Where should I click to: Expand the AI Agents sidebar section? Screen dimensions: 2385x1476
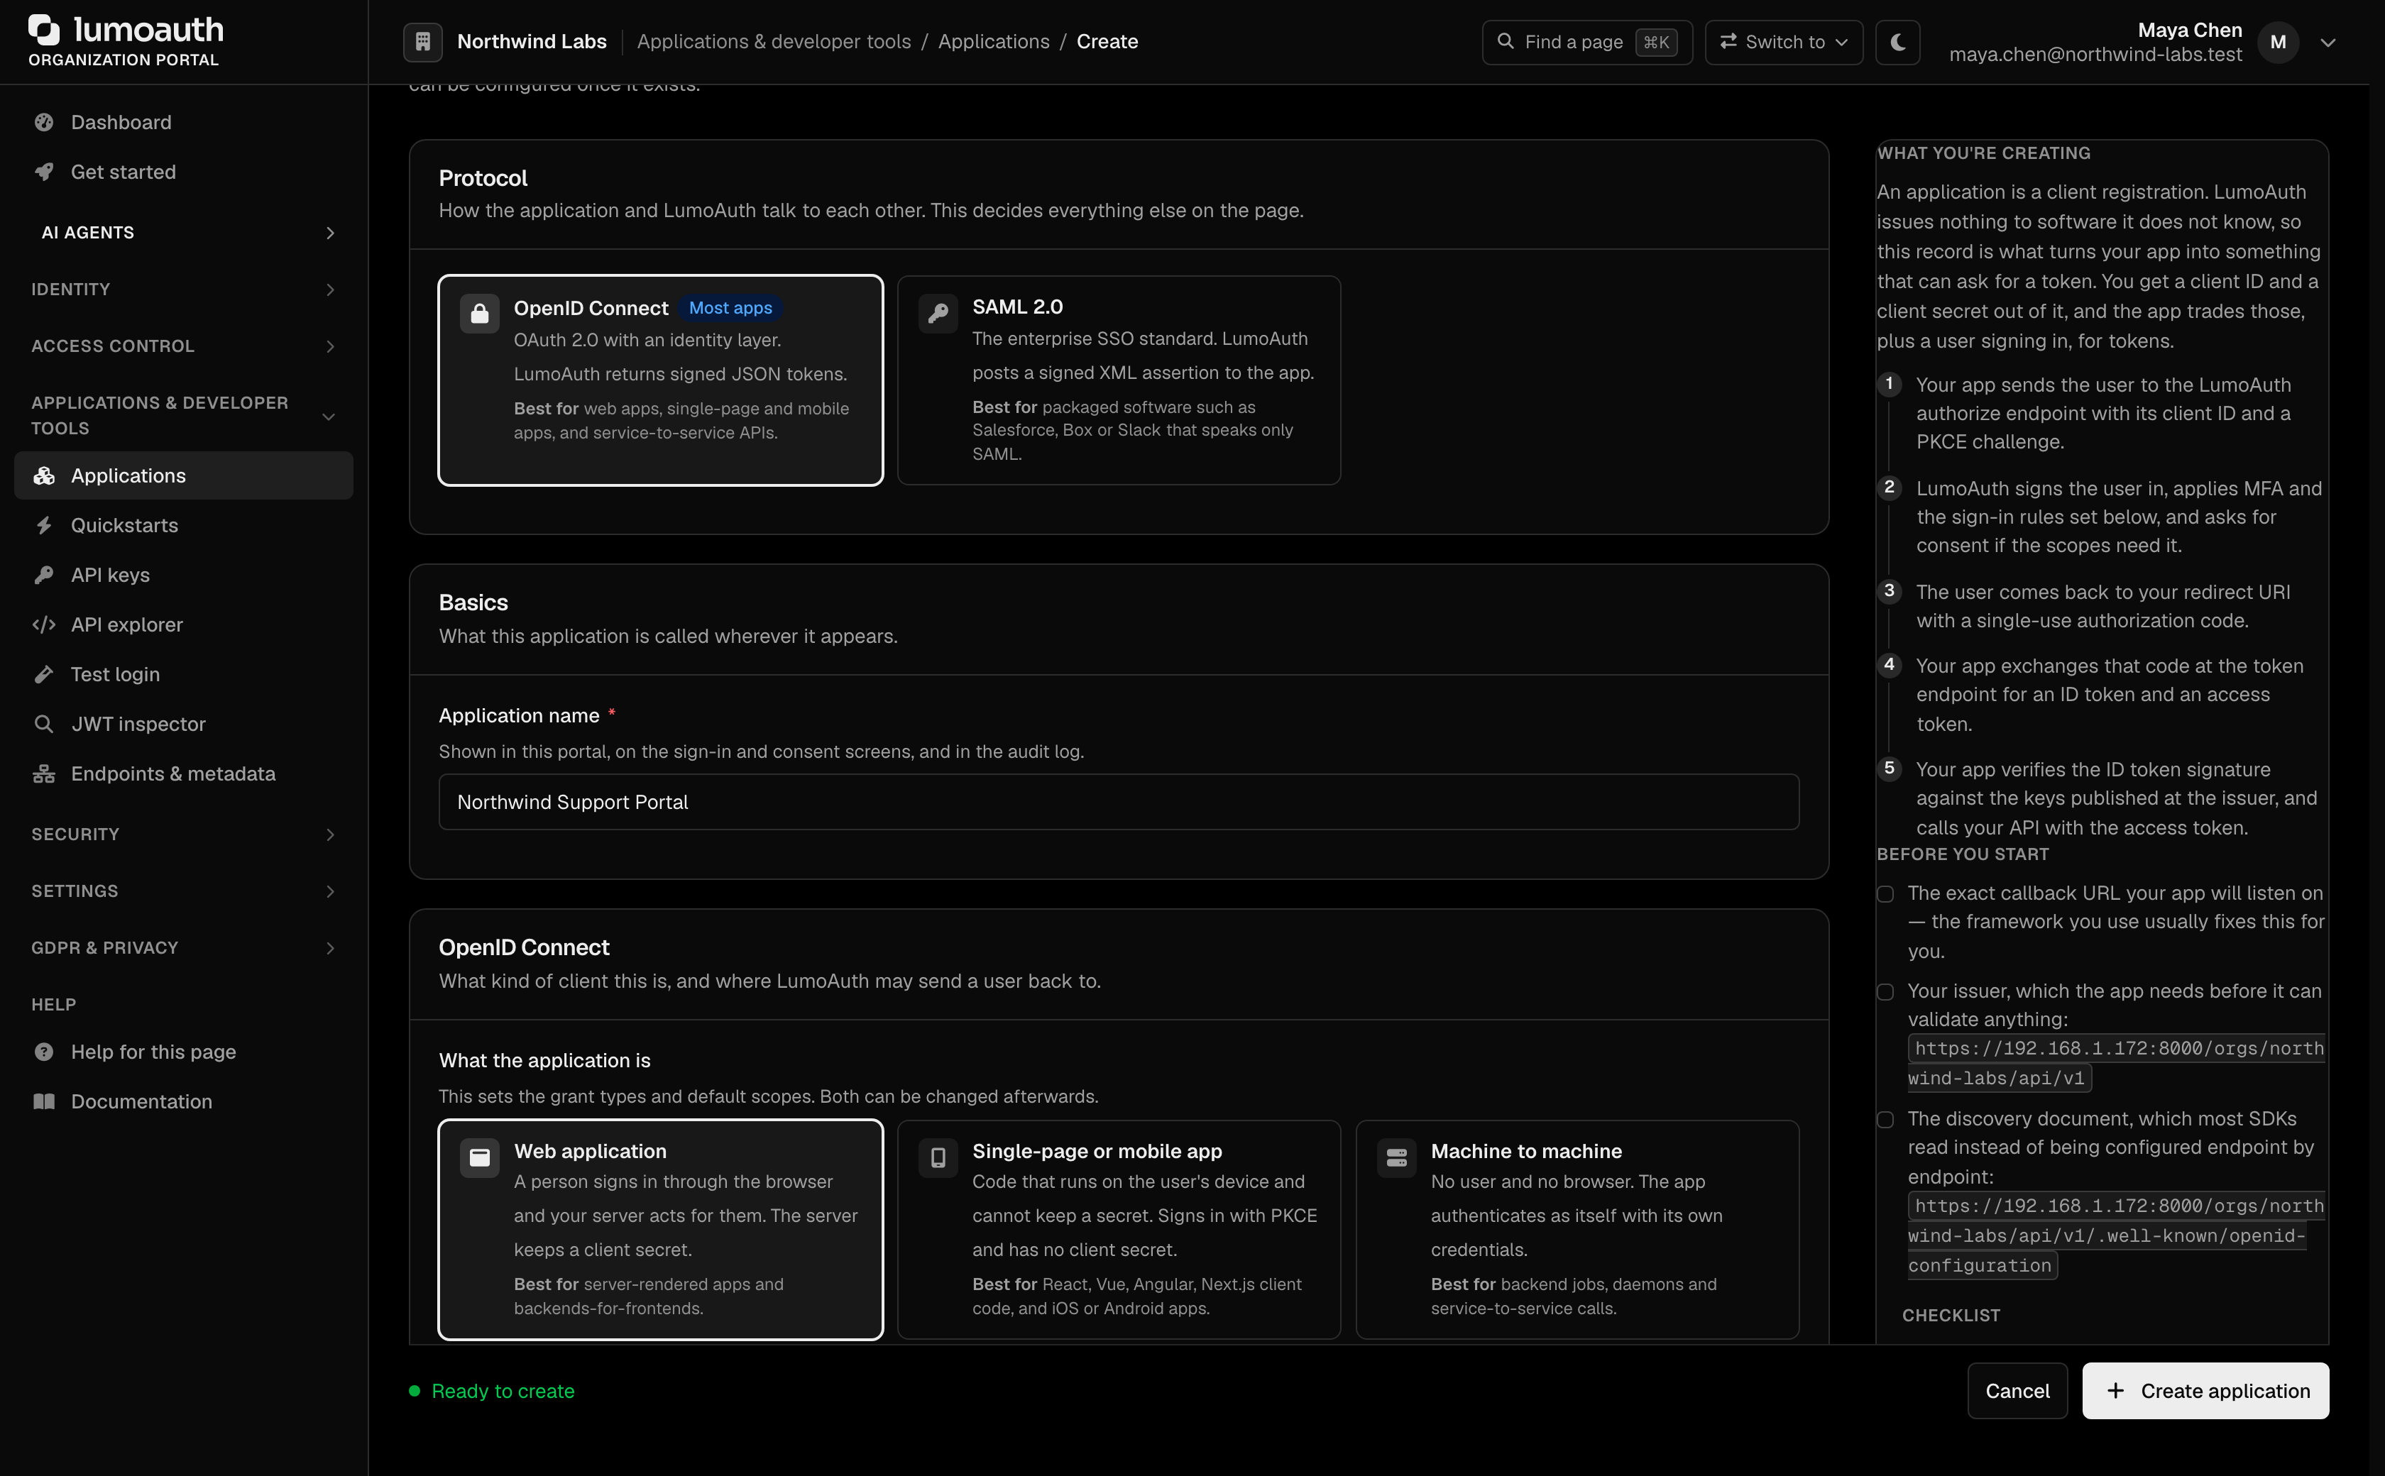(184, 232)
